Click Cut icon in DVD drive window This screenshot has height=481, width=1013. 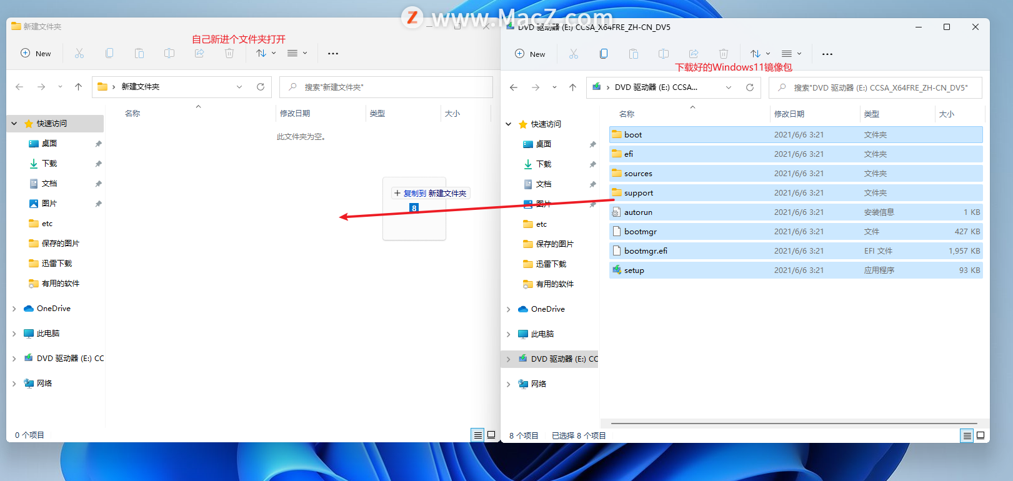click(x=574, y=54)
